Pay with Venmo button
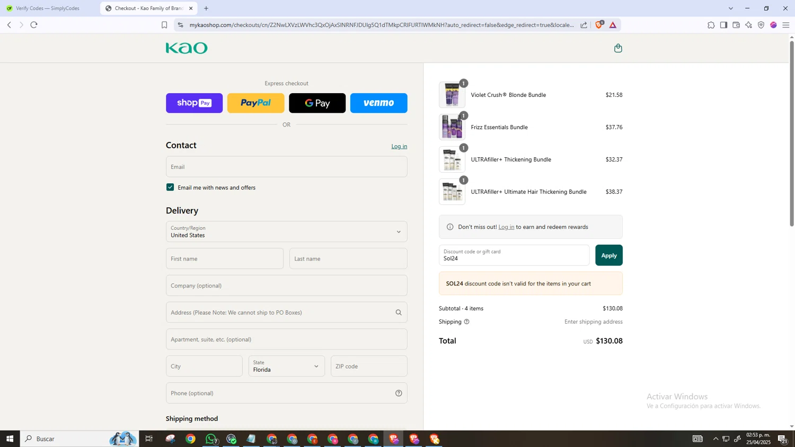The width and height of the screenshot is (795, 447). 379,103
